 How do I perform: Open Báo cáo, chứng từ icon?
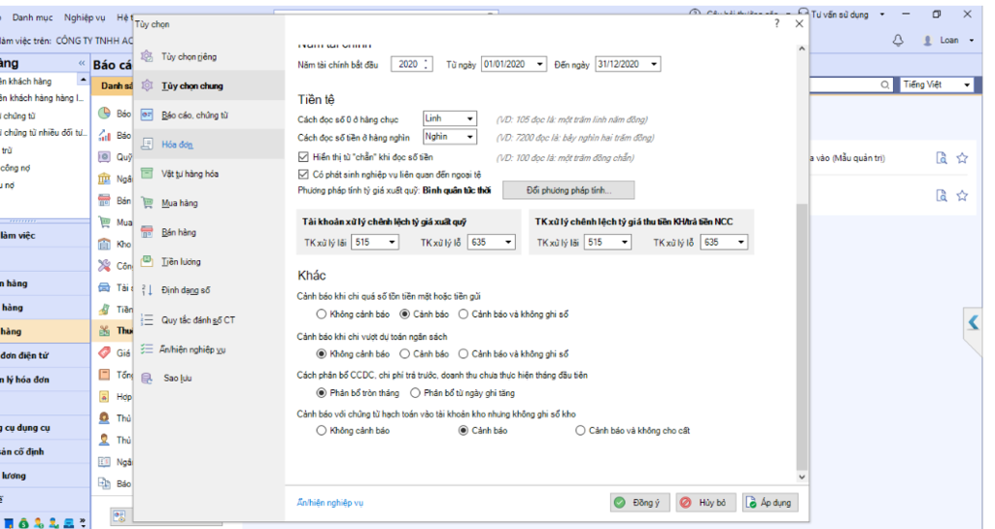click(x=147, y=115)
